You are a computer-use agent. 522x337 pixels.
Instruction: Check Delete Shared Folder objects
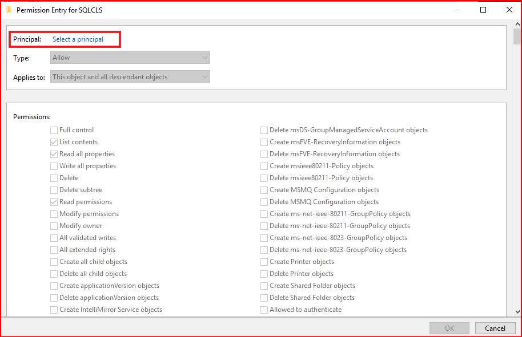pos(264,298)
